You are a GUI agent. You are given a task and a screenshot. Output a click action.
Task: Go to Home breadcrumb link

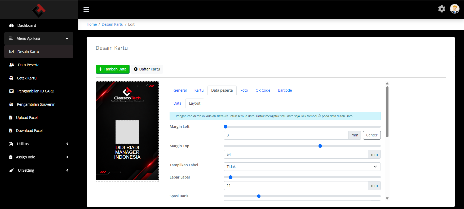[92, 24]
